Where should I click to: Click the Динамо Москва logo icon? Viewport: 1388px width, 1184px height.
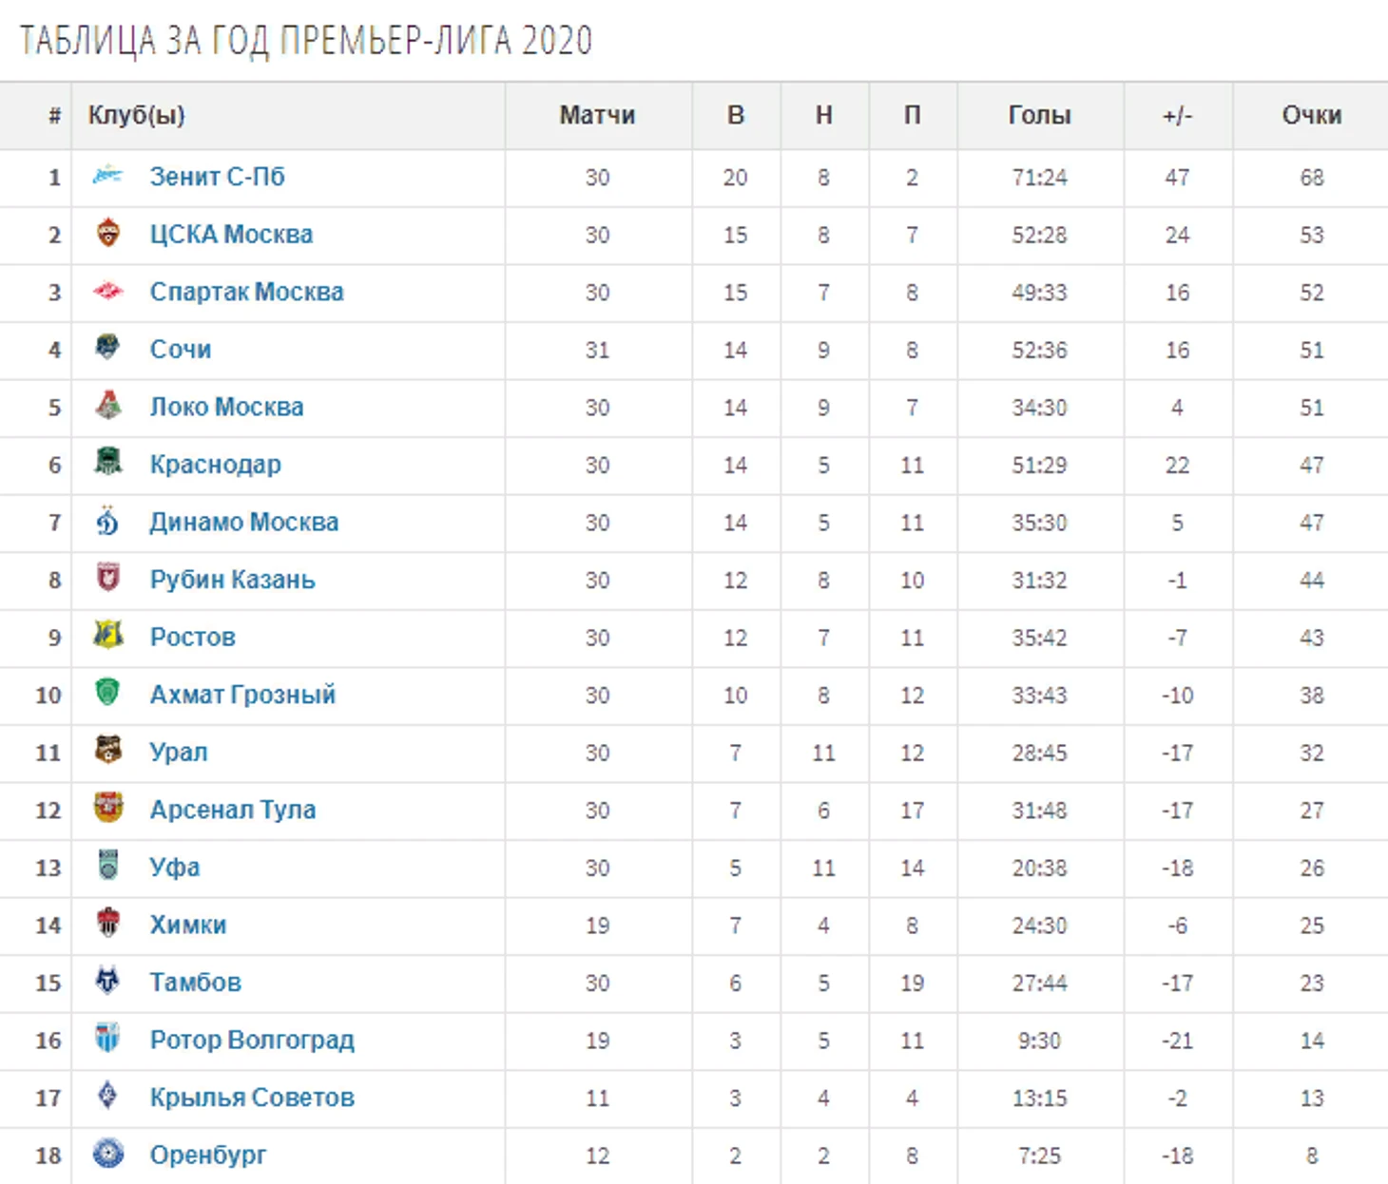click(107, 520)
